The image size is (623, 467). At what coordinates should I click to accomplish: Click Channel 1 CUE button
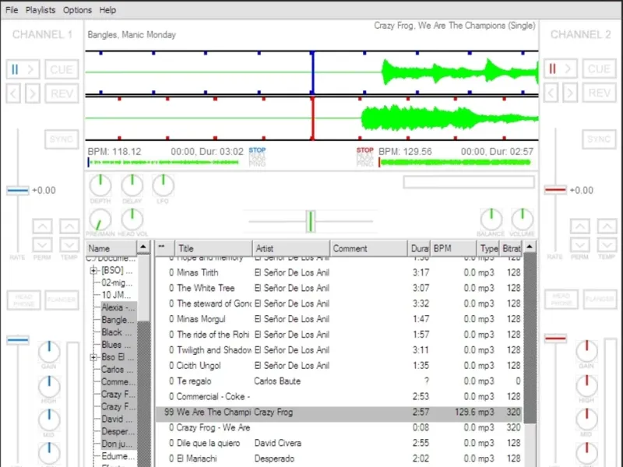click(x=62, y=69)
